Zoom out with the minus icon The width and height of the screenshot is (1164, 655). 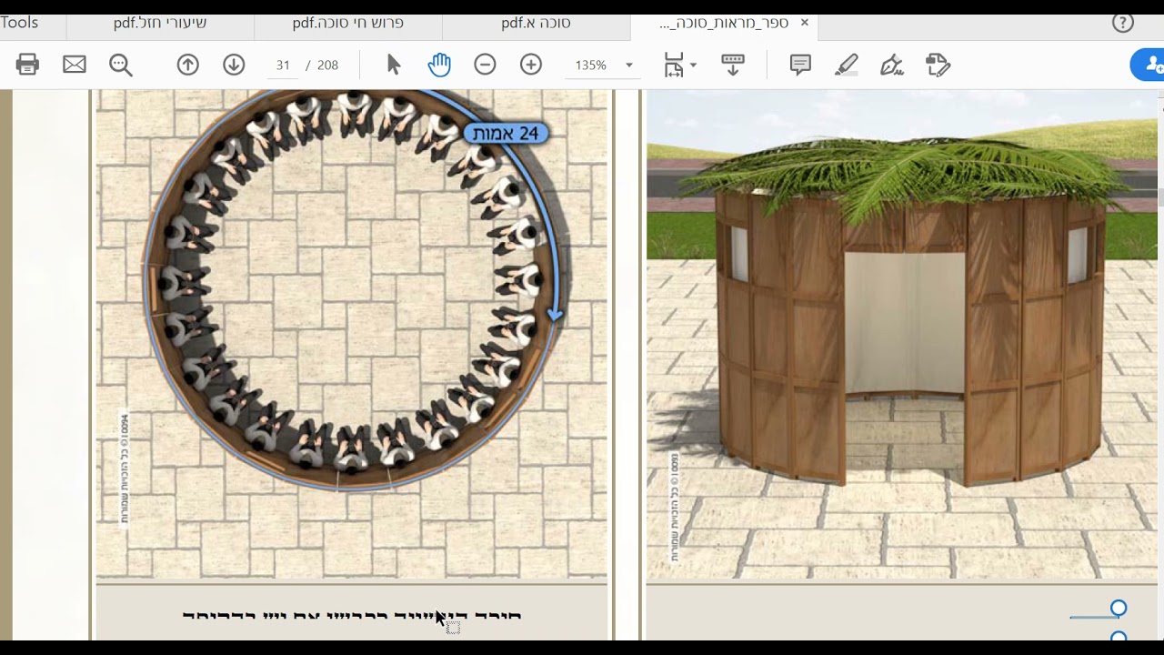pos(485,65)
